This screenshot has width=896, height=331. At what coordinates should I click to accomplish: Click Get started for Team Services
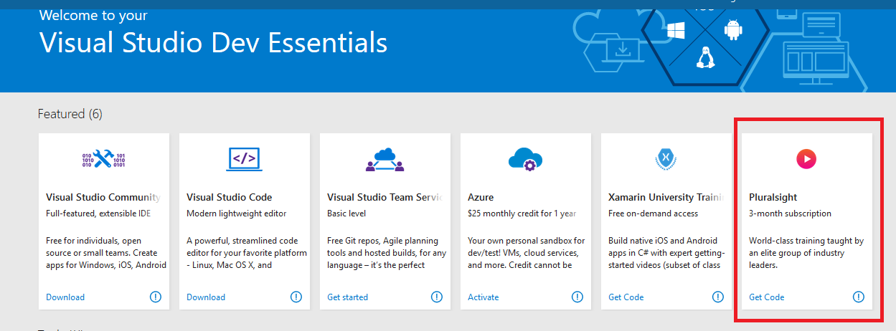[347, 297]
